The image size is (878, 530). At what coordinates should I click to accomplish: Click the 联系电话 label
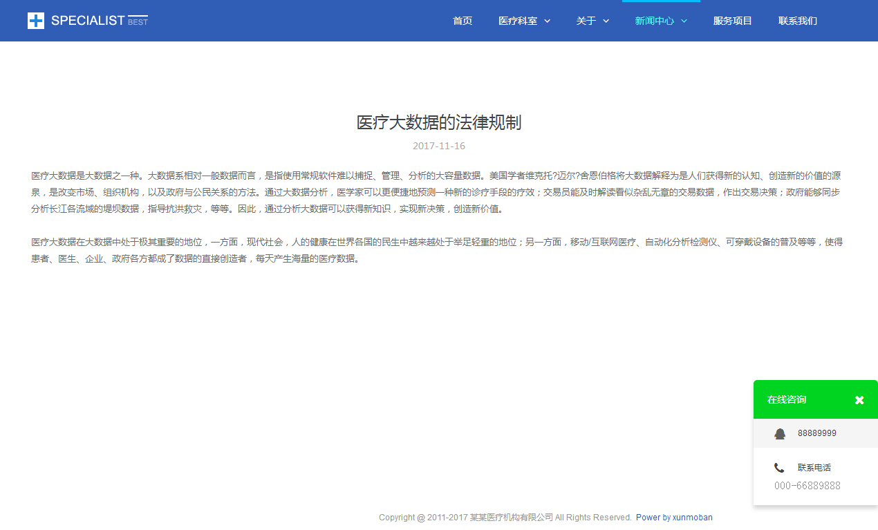(814, 468)
